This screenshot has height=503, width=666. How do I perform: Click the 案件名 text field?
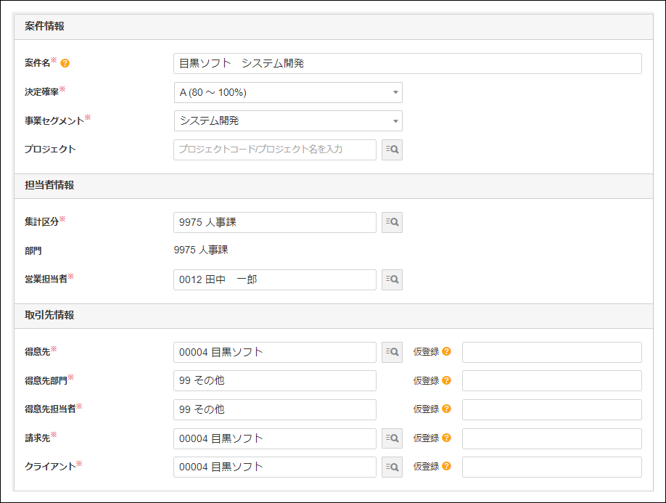click(407, 63)
